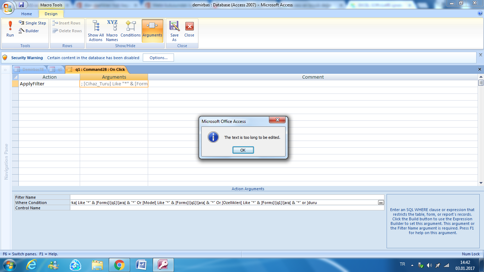Open Google Chrome from the taskbar
This screenshot has width=484, height=272.
[119, 265]
